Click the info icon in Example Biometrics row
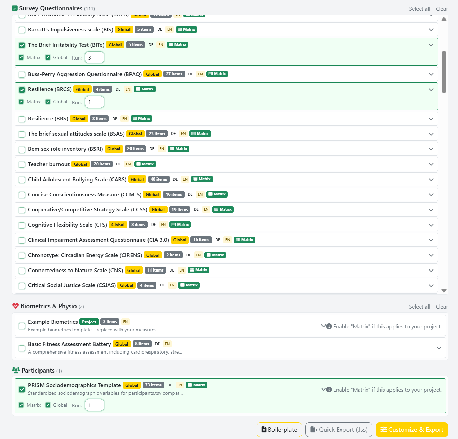458x439 pixels. click(329, 326)
